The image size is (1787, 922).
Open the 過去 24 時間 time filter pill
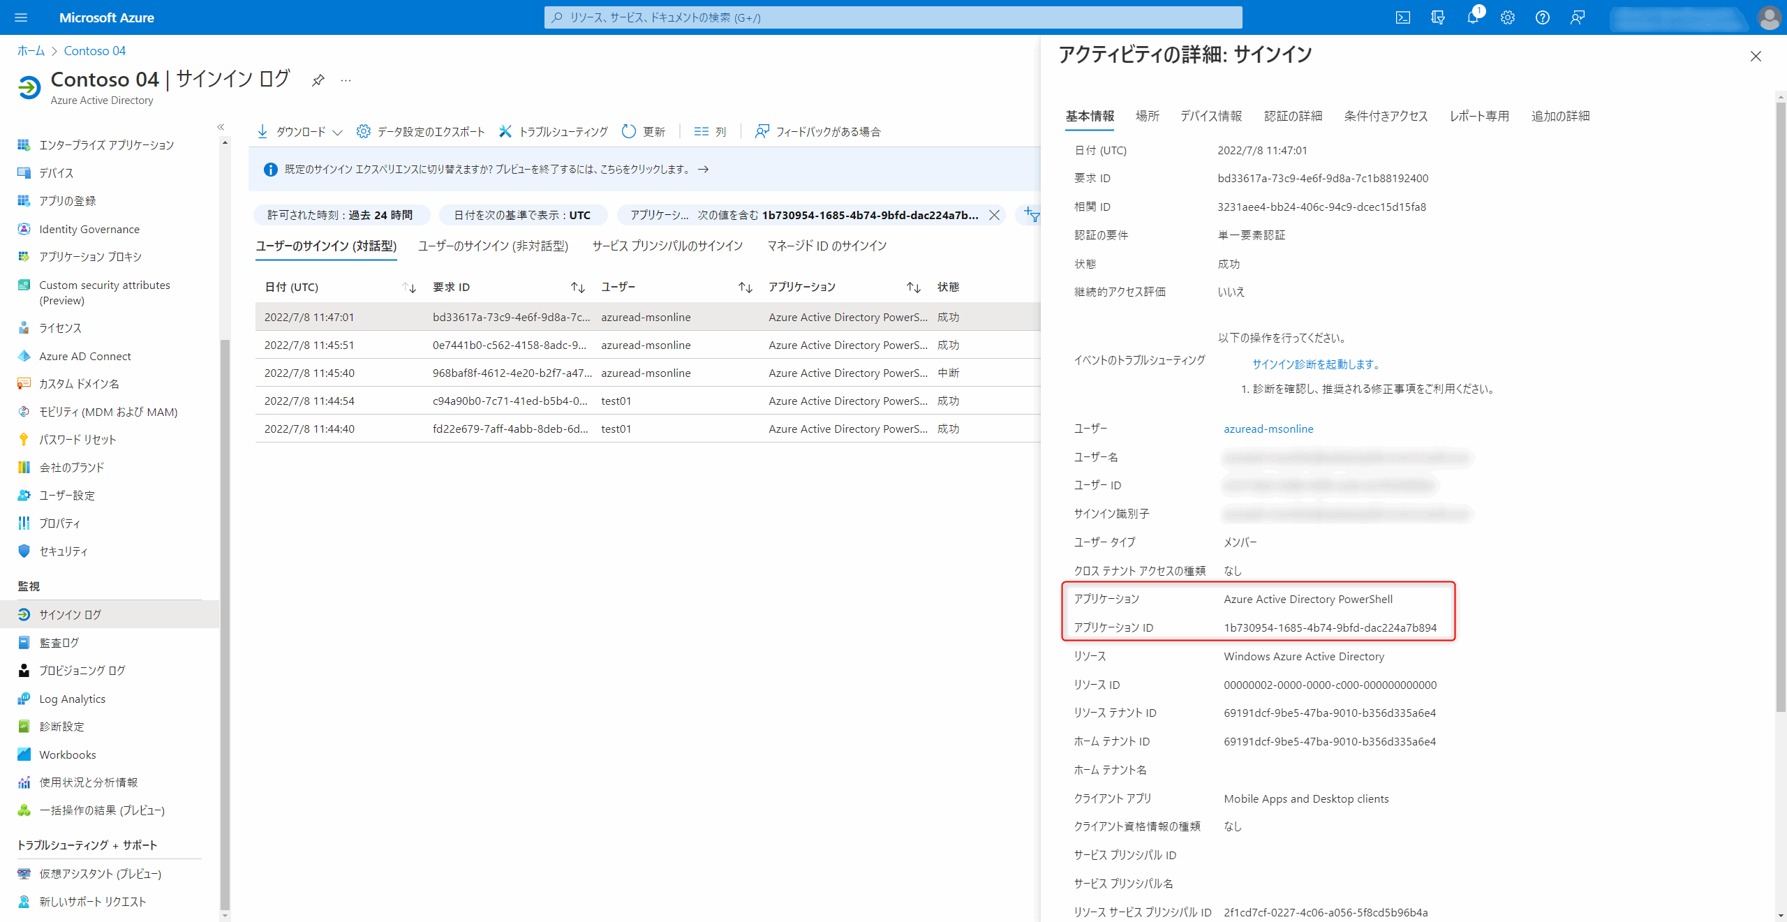(341, 215)
